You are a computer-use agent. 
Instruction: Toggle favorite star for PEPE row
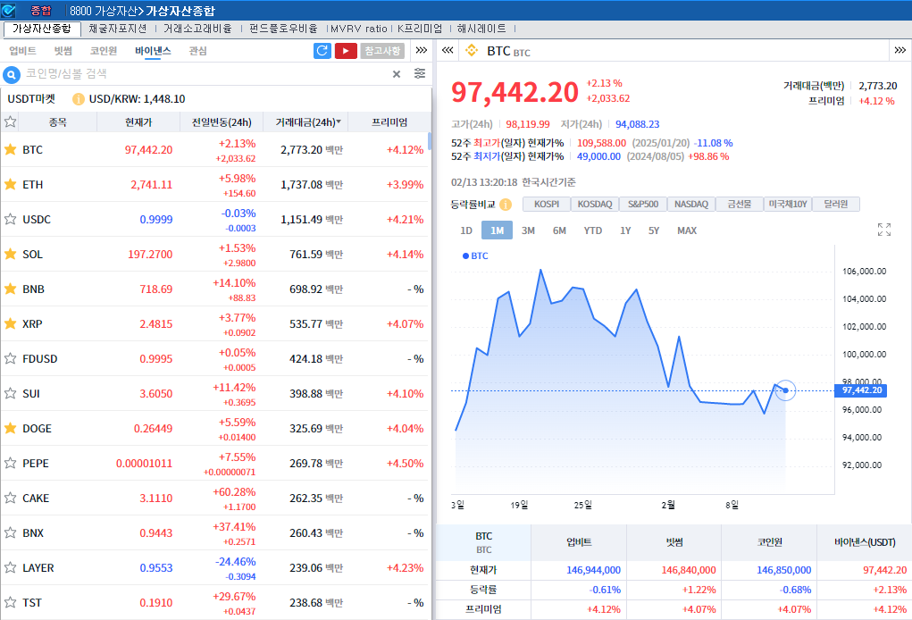tap(11, 463)
